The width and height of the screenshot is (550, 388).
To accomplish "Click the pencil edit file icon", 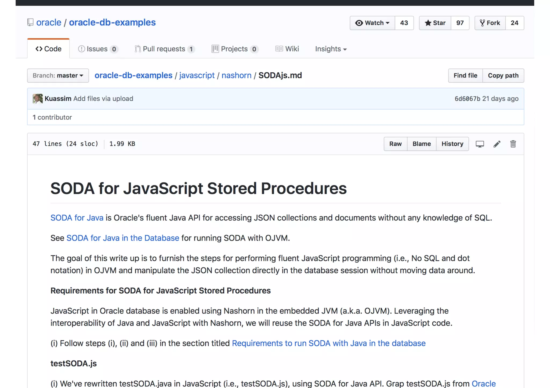I will coord(497,144).
